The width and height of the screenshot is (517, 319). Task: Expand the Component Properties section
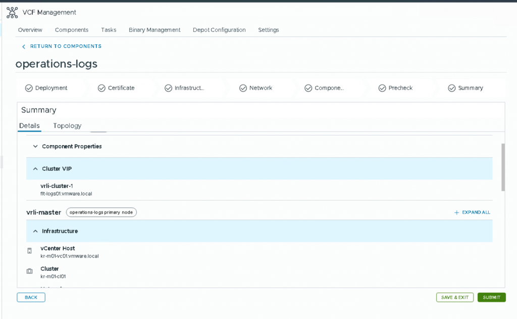pyautogui.click(x=35, y=147)
